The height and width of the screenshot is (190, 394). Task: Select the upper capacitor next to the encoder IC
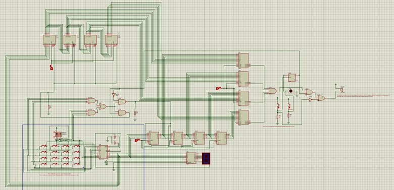pos(115,137)
